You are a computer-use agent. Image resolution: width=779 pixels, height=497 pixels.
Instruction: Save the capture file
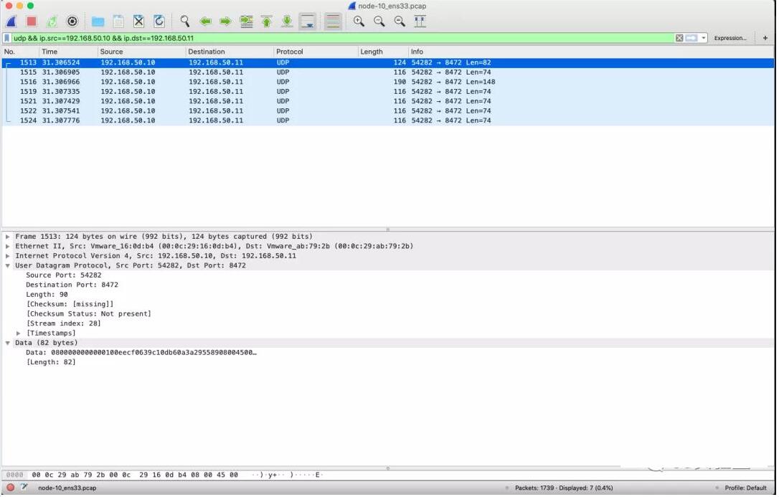pyautogui.click(x=118, y=22)
